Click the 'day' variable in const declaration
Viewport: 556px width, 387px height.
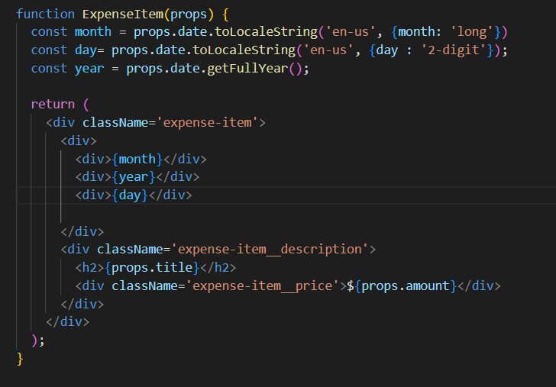(86, 50)
